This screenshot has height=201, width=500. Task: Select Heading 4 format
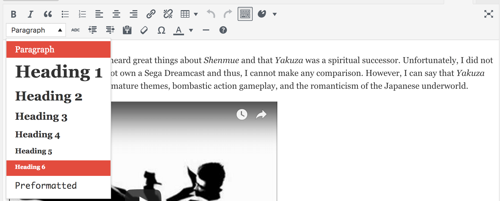pos(58,134)
